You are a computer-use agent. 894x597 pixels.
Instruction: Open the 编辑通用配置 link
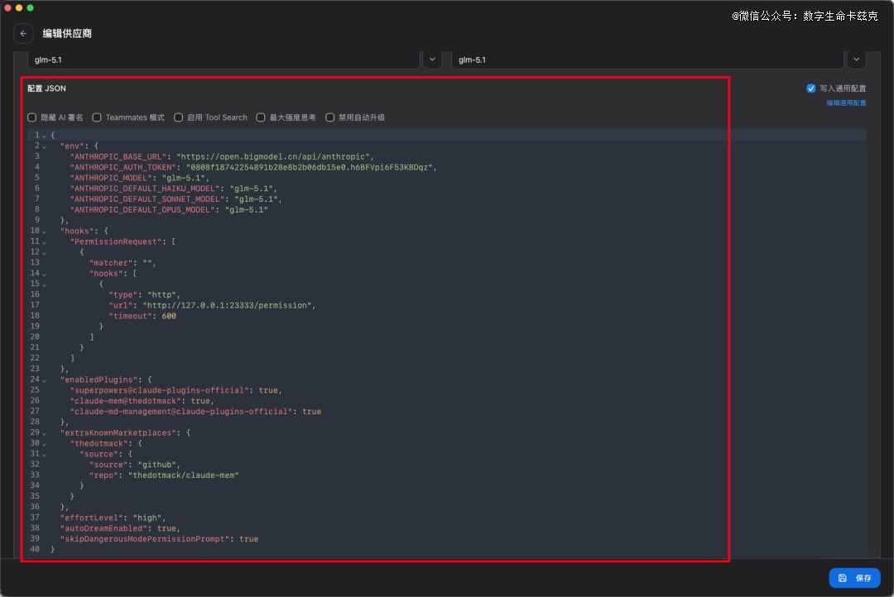846,103
